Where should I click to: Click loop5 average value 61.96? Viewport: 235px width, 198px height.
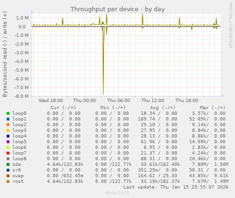click(148, 142)
